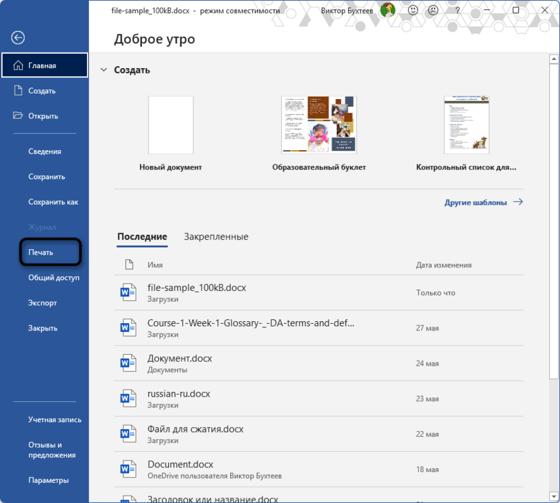Viewport: 560px width, 503px height.
Task: Click the user avatar of Виктор Бухтеев
Action: coord(388,10)
